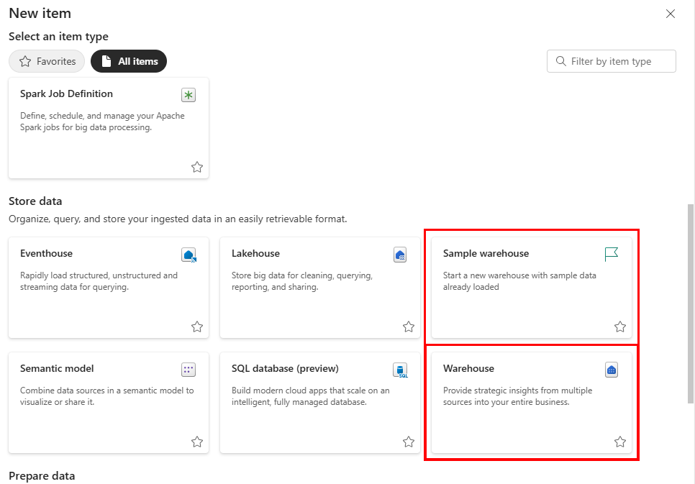Image resolution: width=695 pixels, height=484 pixels.
Task: Select the Semantic model dots icon
Action: pyautogui.click(x=188, y=370)
